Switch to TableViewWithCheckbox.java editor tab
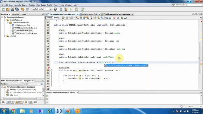This screenshot has height=114, width=203. click(117, 14)
